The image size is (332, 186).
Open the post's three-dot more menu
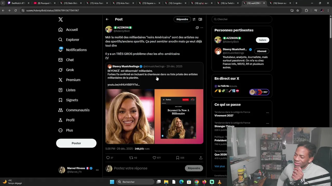(202, 28)
